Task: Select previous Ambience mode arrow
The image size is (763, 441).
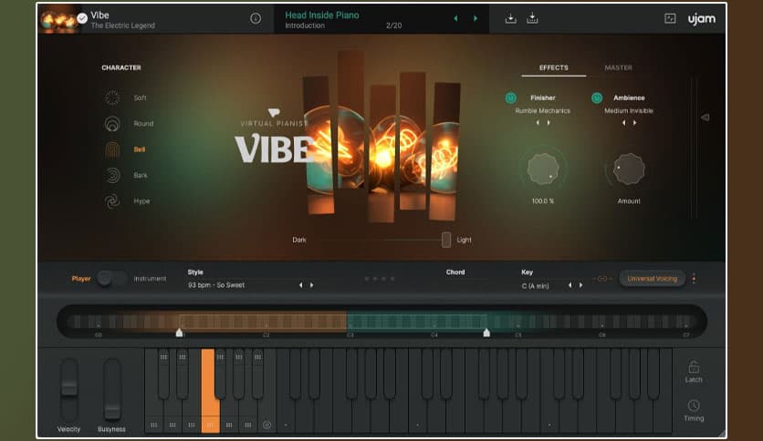Action: pyautogui.click(x=624, y=123)
